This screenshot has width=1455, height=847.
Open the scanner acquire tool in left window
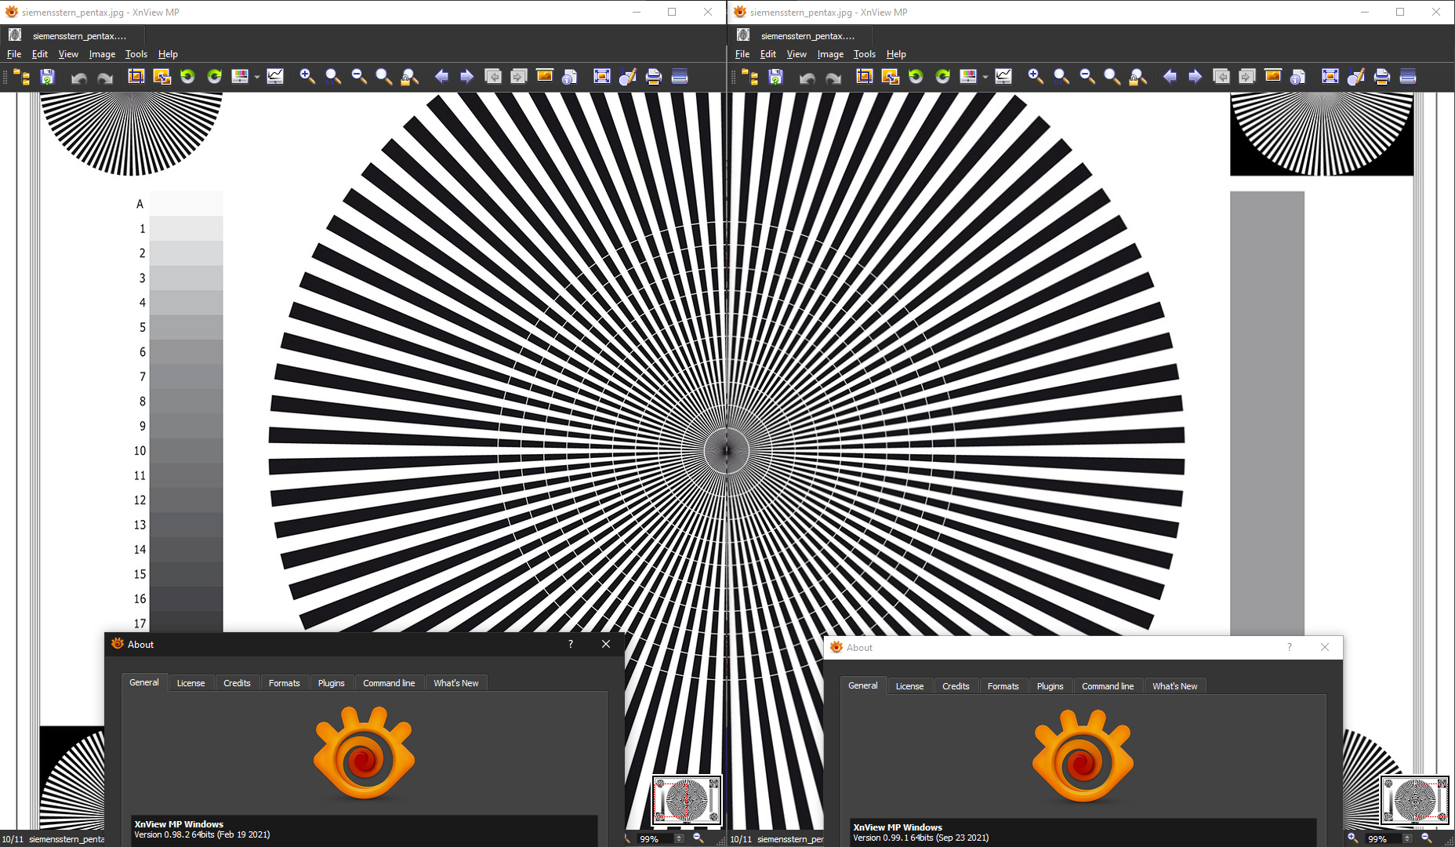point(680,76)
